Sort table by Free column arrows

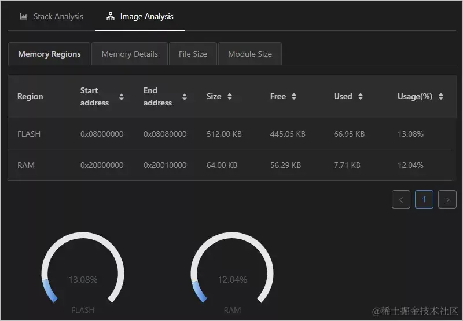click(x=294, y=96)
